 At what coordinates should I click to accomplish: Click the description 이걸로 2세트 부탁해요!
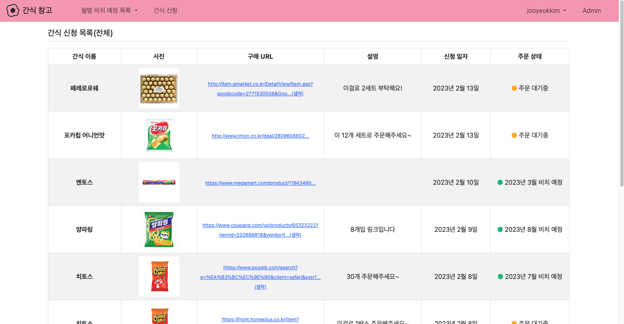(373, 88)
